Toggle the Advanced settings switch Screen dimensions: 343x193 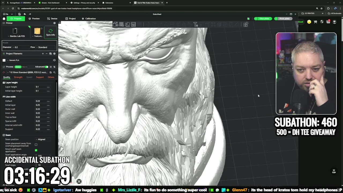(x=47, y=67)
